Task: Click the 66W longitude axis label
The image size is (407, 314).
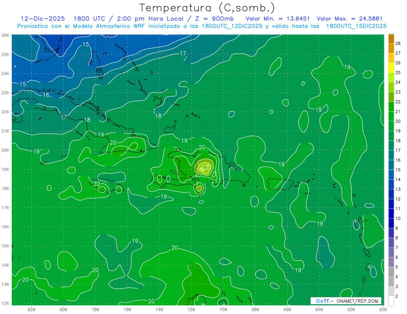Action: pyautogui.click(x=287, y=309)
